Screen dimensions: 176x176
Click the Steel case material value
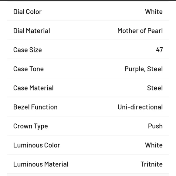pos(155,88)
